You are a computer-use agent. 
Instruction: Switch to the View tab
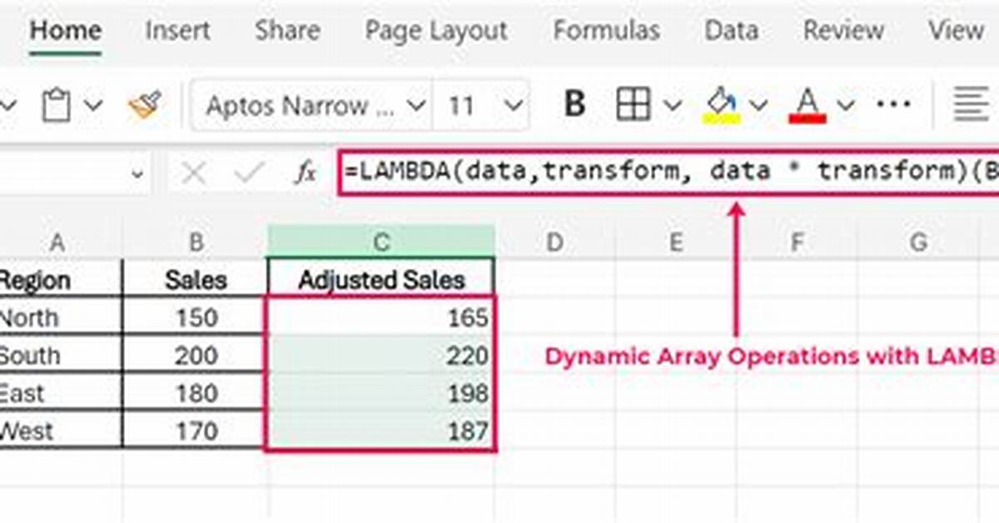956,30
